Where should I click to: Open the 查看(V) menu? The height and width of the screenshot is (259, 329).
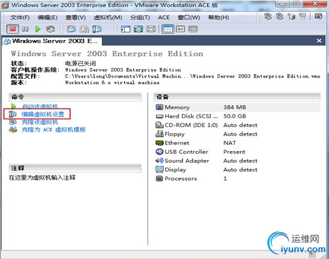pos(75,17)
